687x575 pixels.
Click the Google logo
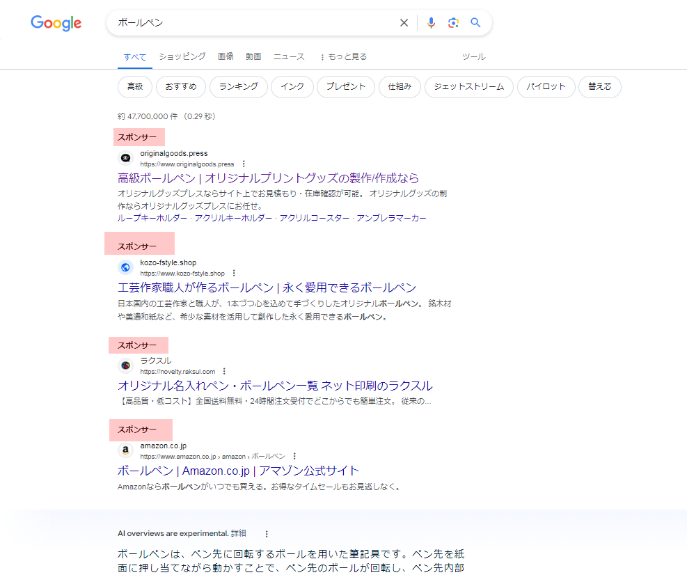point(56,23)
